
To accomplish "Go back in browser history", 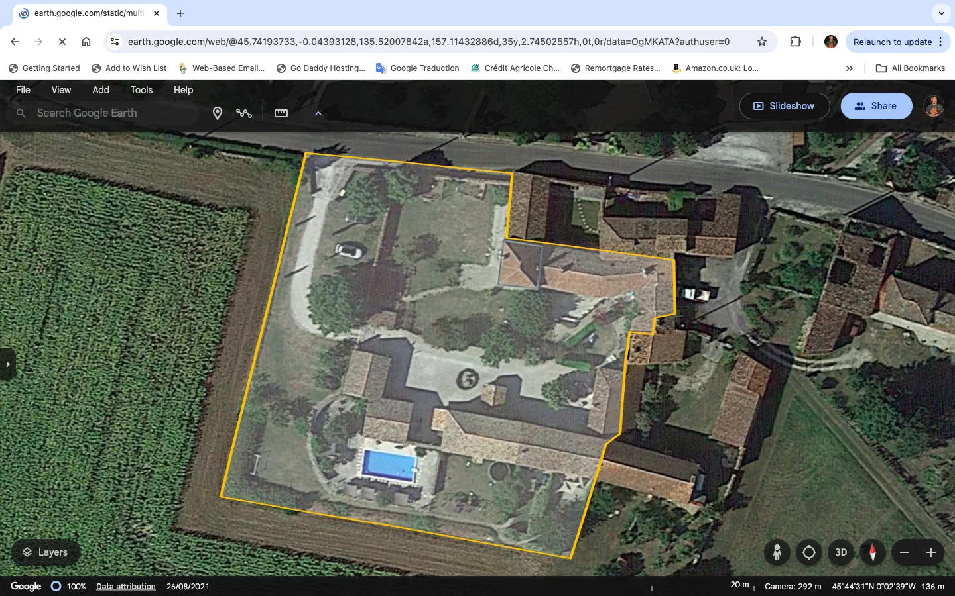I will tap(15, 42).
